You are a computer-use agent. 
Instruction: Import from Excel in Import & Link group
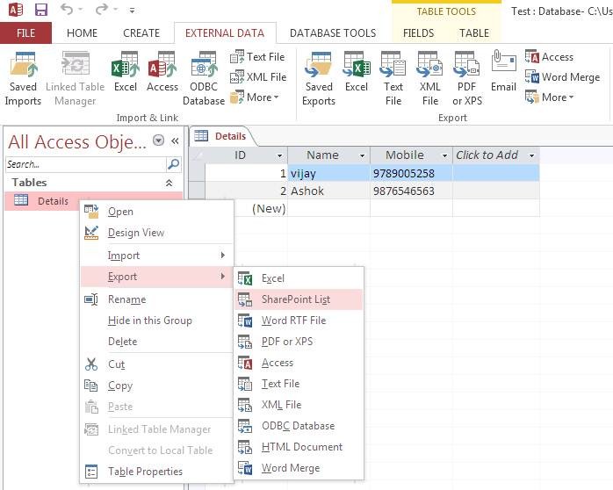tap(126, 72)
